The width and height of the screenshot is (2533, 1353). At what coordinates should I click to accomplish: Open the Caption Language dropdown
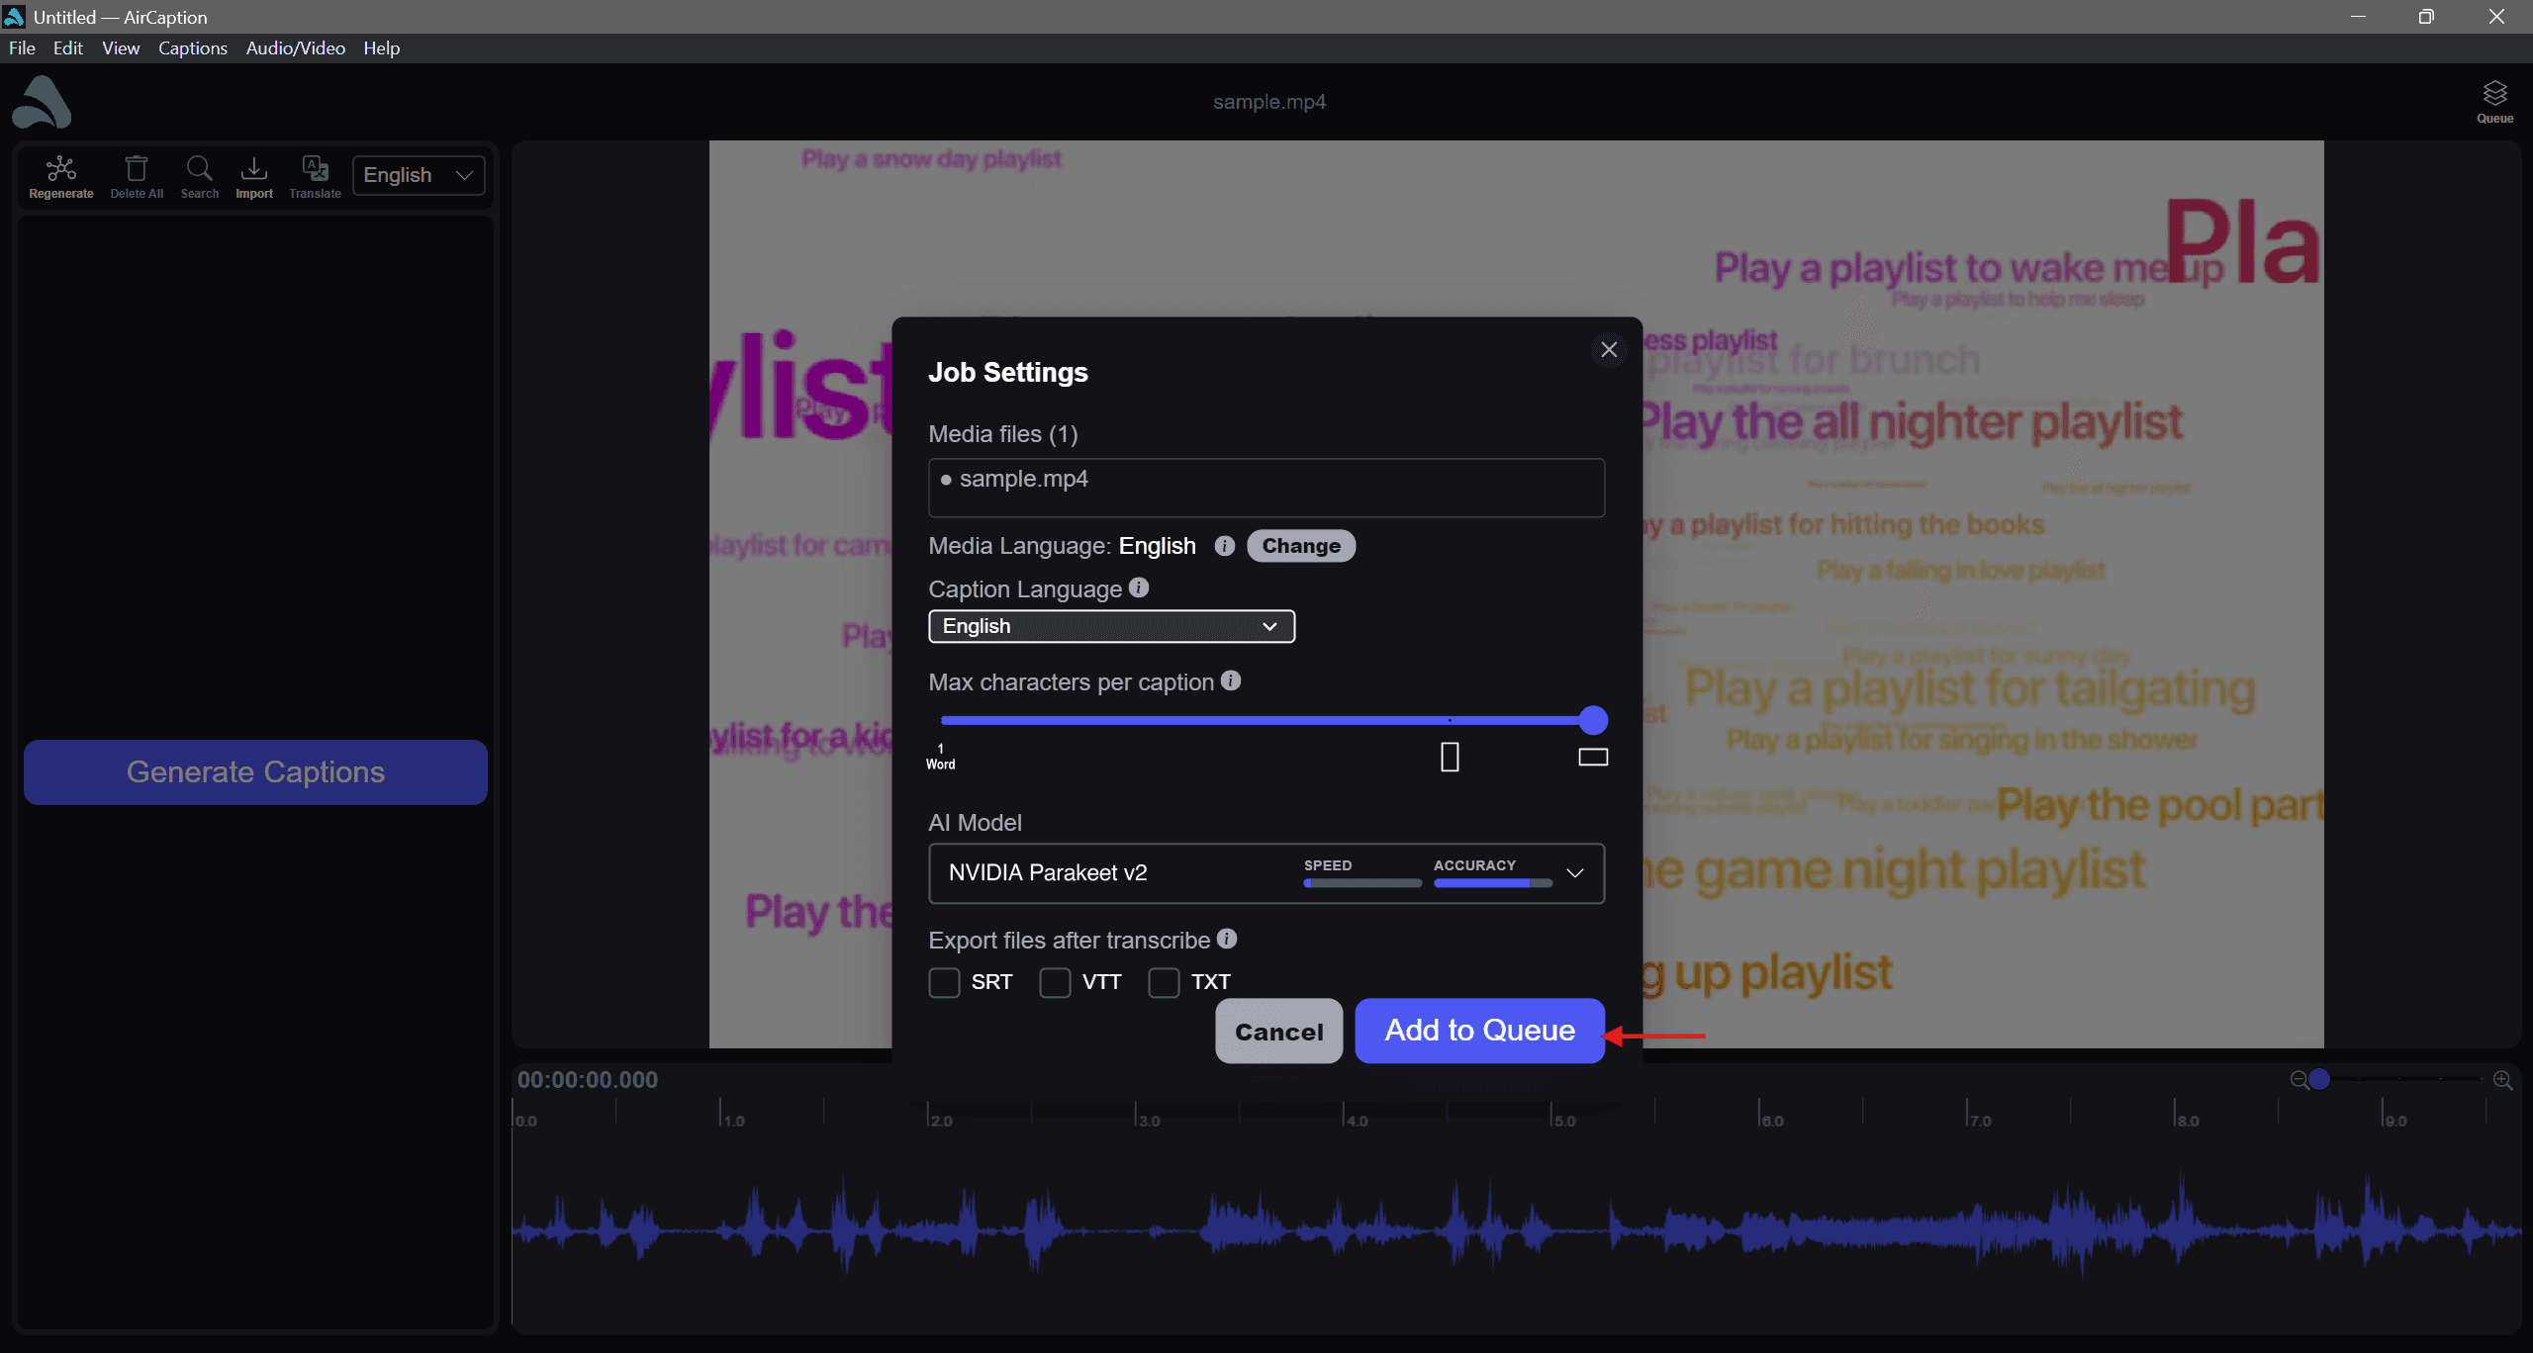click(x=1111, y=626)
